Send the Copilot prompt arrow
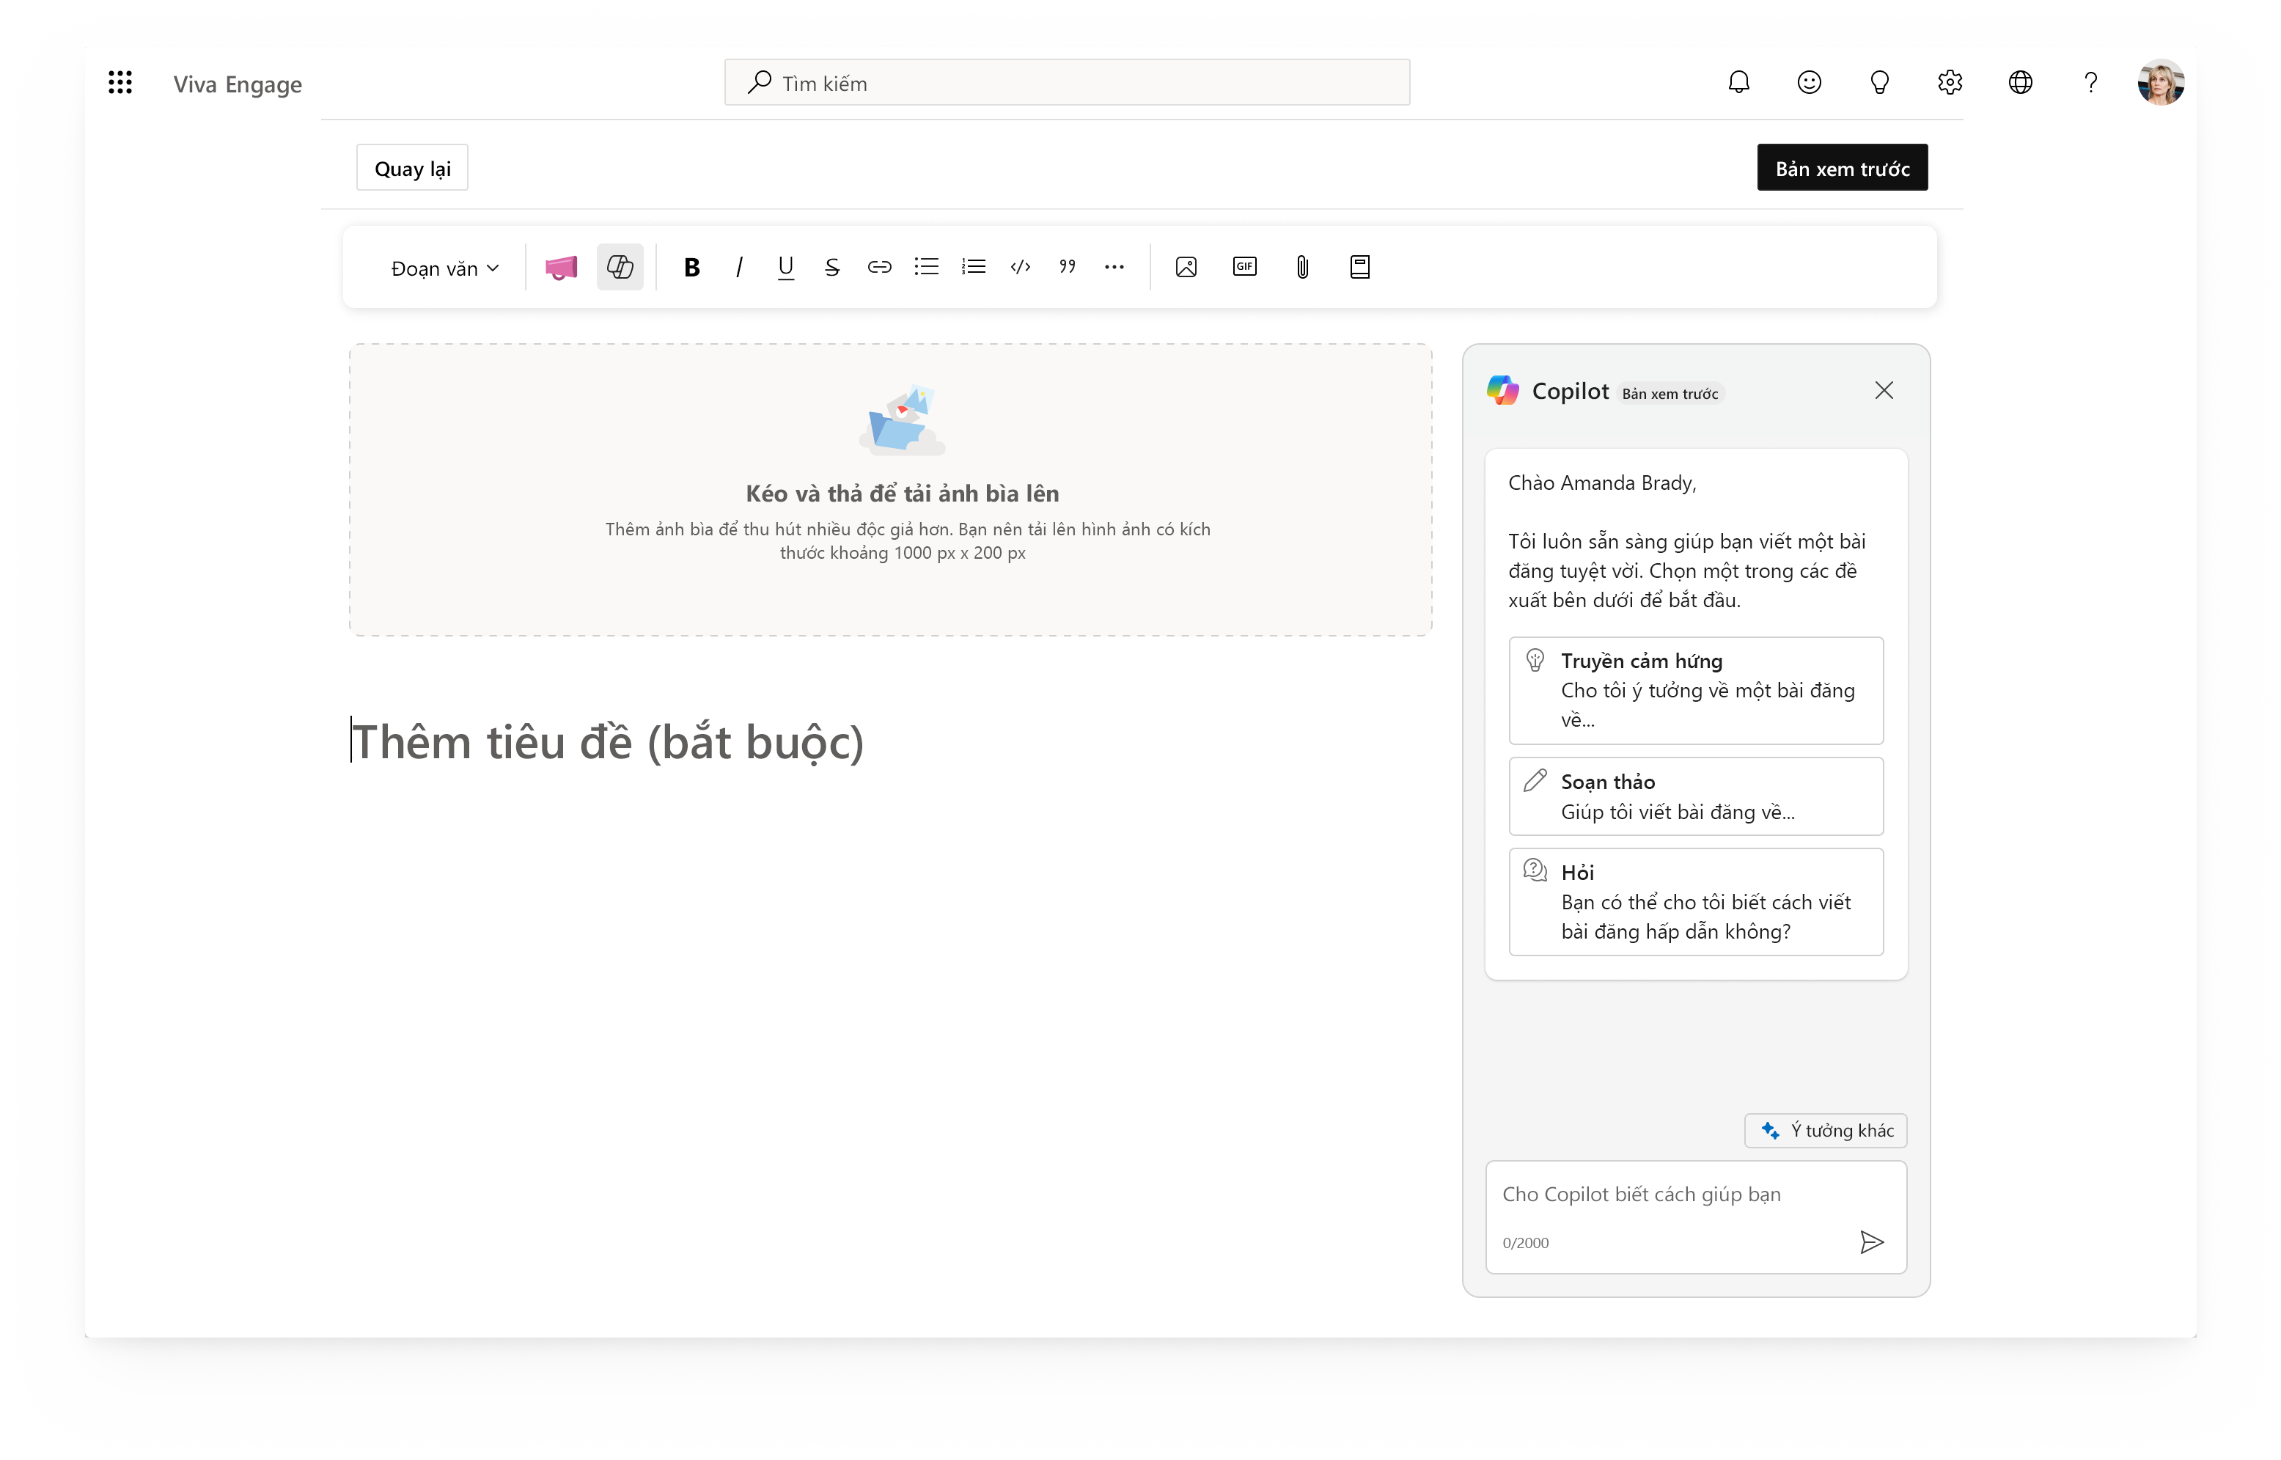2281x1460 pixels. coord(1872,1242)
